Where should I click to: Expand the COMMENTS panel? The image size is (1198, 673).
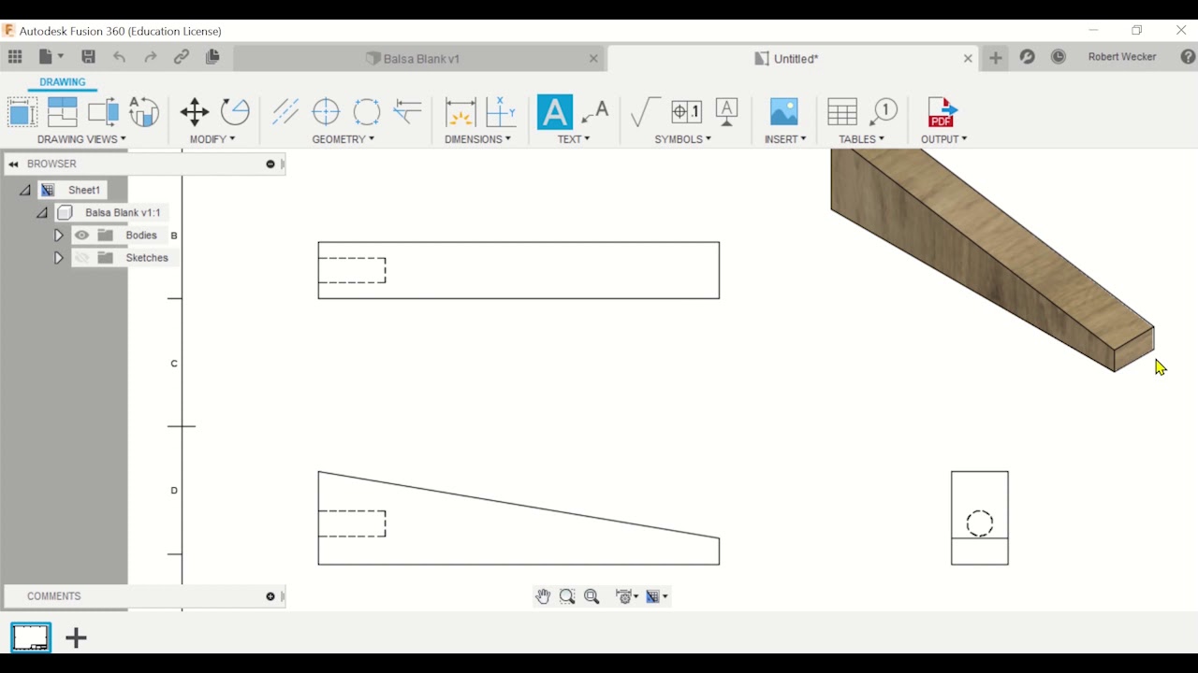point(270,596)
